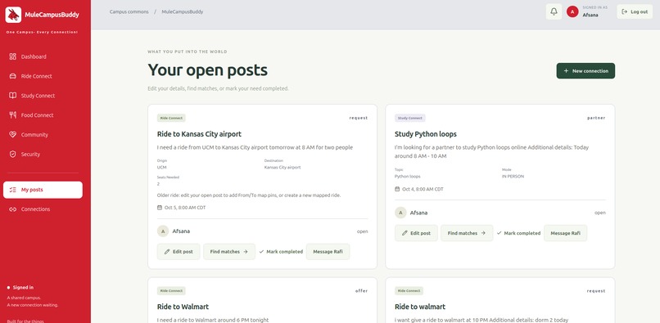Click the Study Connect book icon
The width and height of the screenshot is (660, 323).
coord(12,96)
